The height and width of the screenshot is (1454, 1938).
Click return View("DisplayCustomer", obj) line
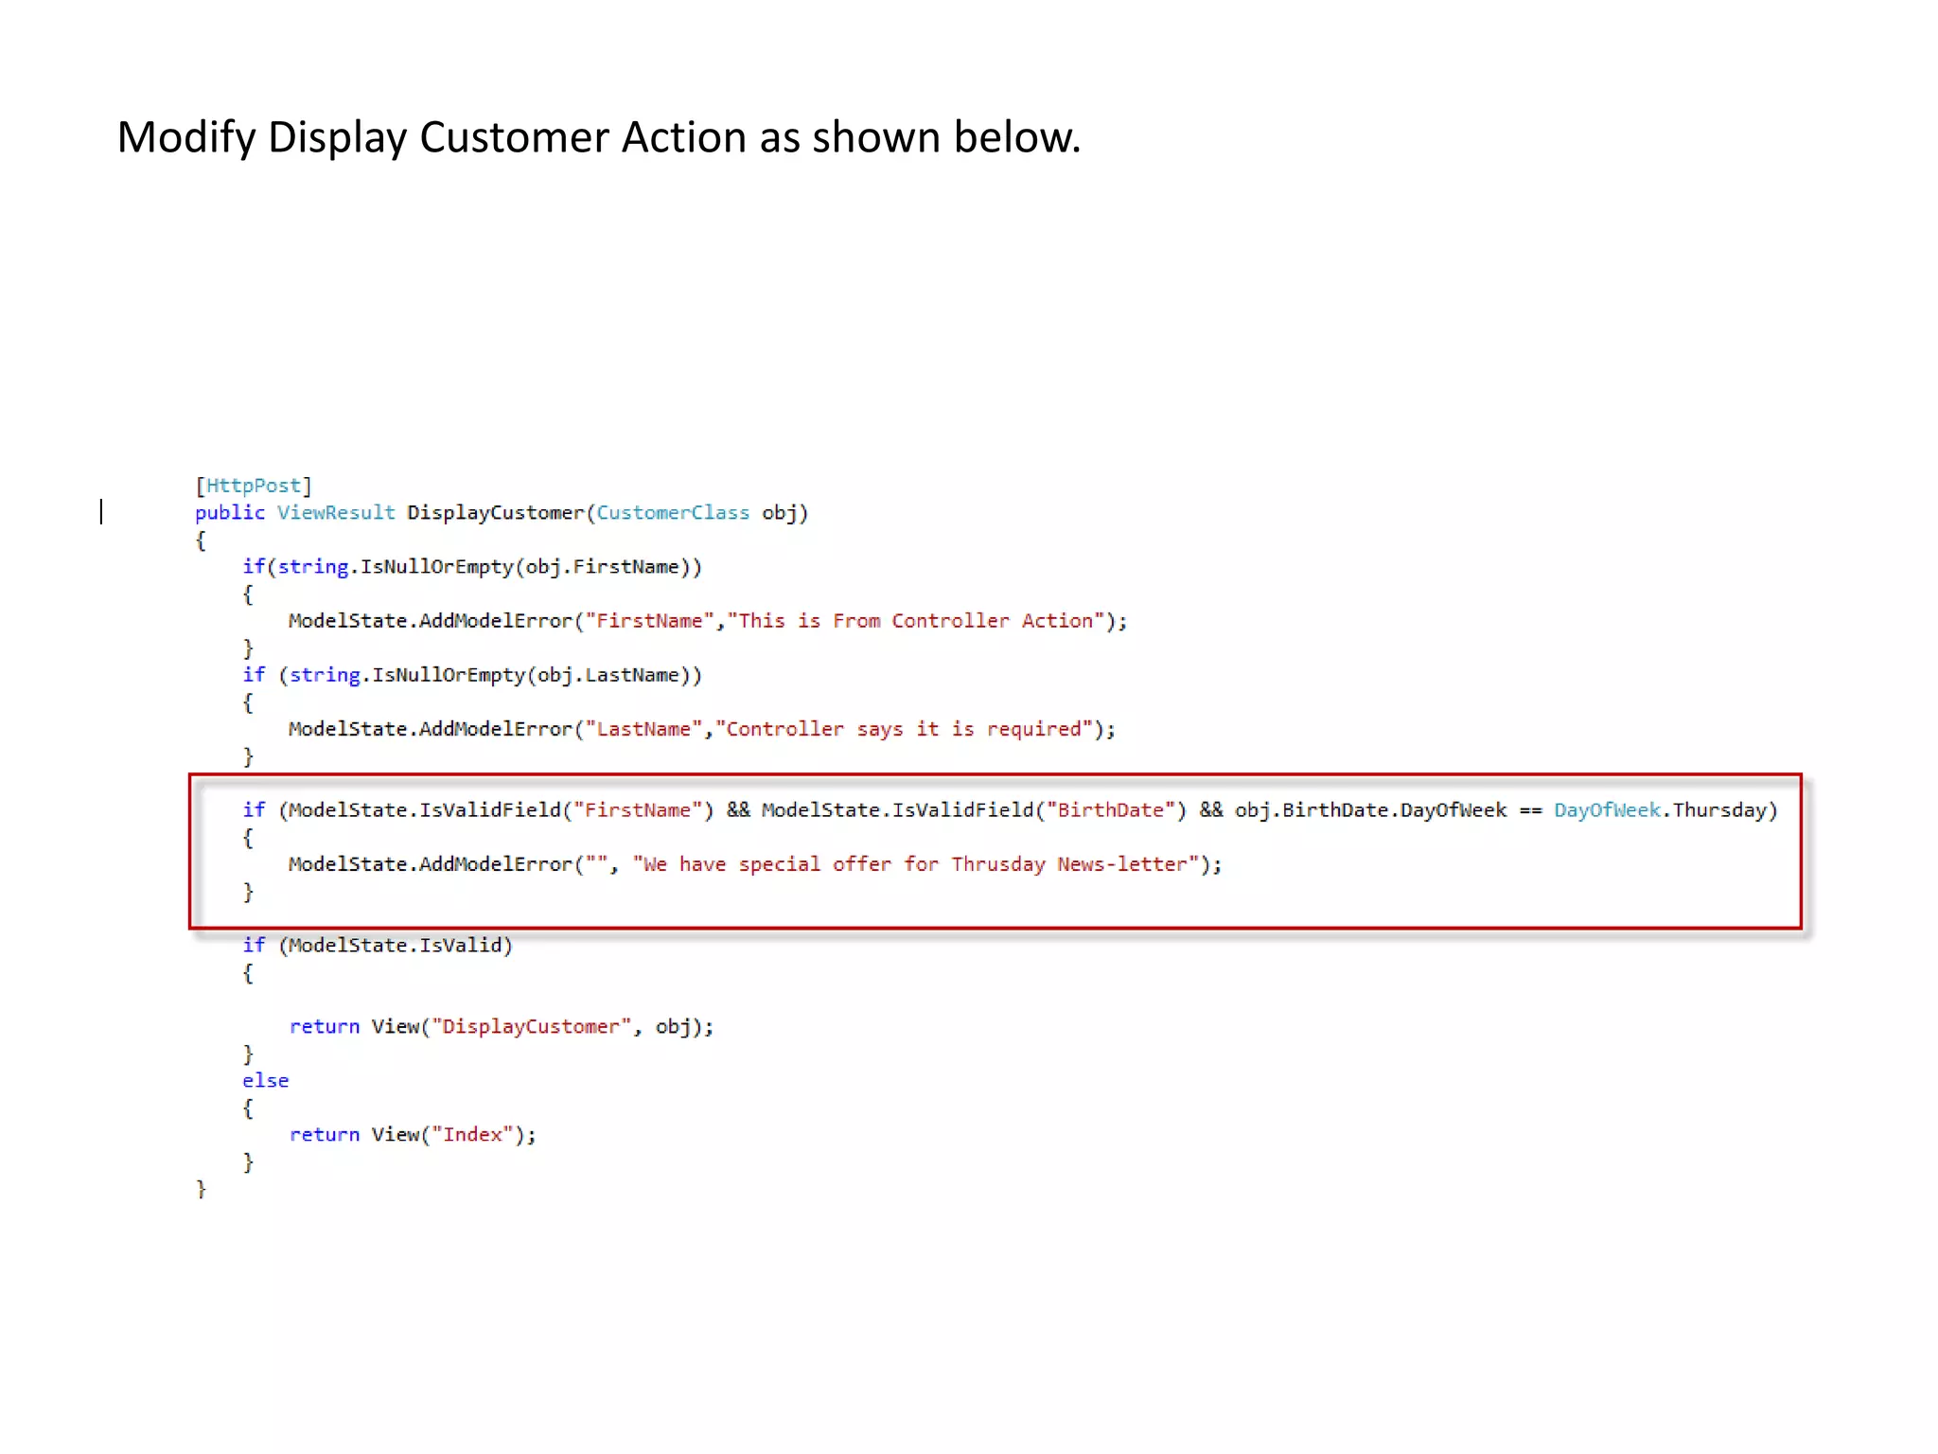click(501, 1027)
